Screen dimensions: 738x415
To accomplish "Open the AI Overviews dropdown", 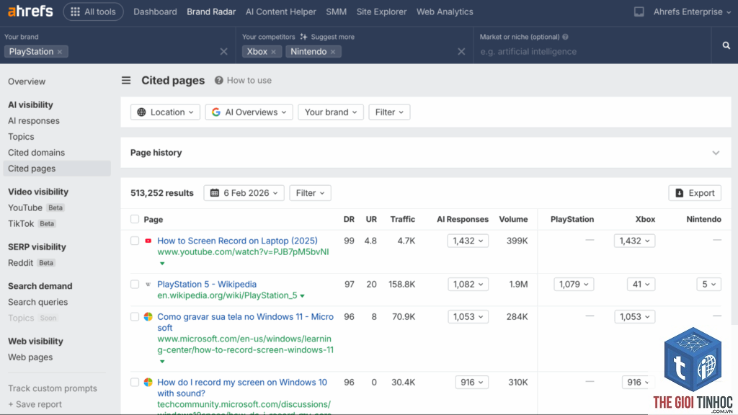I will point(249,112).
